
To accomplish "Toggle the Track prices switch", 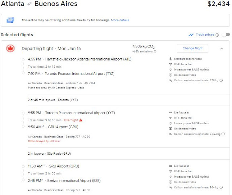I will click(x=226, y=34).
